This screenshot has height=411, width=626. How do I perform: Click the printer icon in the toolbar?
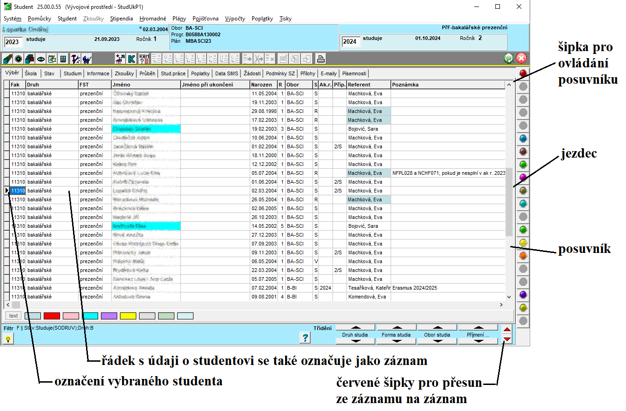321,59
